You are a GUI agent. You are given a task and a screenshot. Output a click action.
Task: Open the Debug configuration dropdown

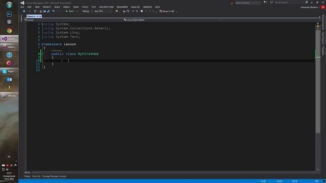(x=87, y=11)
